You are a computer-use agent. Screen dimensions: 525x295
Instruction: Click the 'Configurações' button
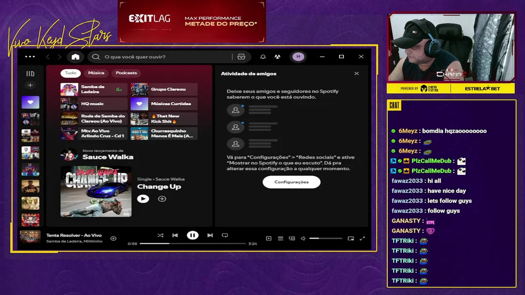[x=291, y=182]
